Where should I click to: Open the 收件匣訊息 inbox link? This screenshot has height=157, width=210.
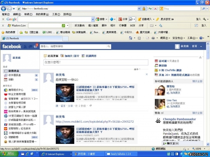click(14, 75)
